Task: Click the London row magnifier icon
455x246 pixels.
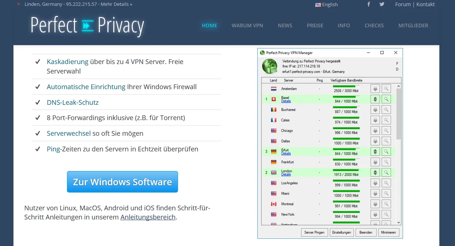Action: (386, 172)
